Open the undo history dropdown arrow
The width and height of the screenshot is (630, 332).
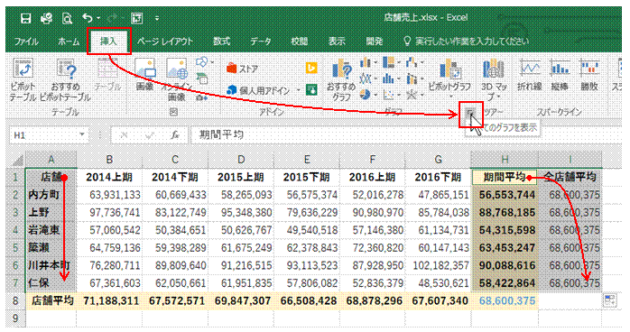tap(98, 18)
